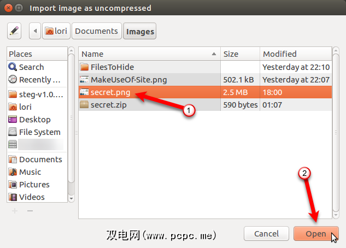346x248 pixels.
Task: Select Desktop in Places sidebar
Action: 34,120
